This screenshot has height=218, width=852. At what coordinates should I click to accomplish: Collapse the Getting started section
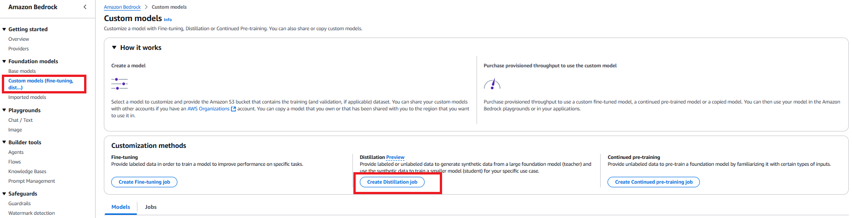point(4,29)
